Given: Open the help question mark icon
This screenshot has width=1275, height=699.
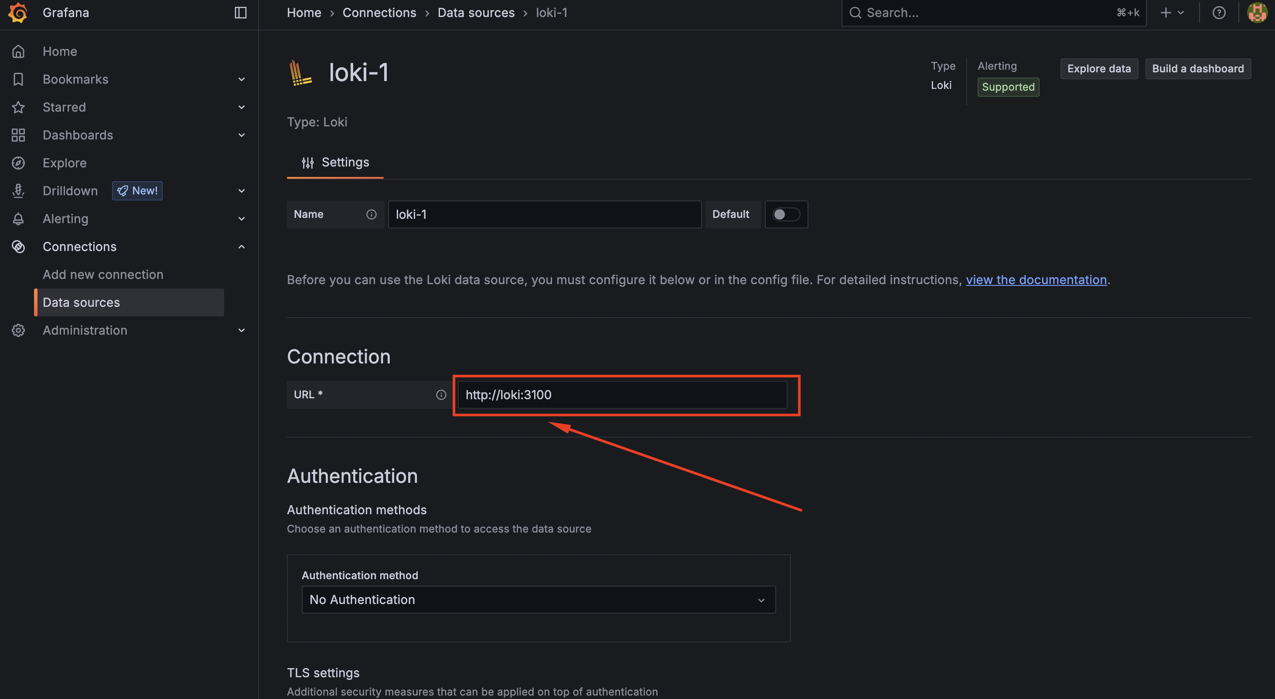Looking at the screenshot, I should coord(1219,13).
